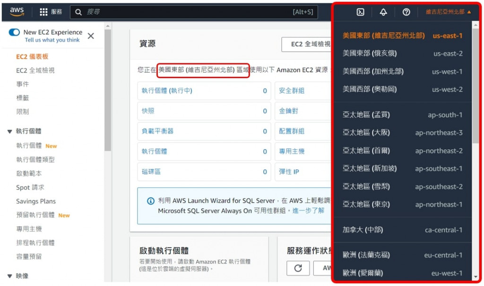Select region 歐洲 (法蘭克福) eu-central-1
484x286 pixels.
coord(403,255)
